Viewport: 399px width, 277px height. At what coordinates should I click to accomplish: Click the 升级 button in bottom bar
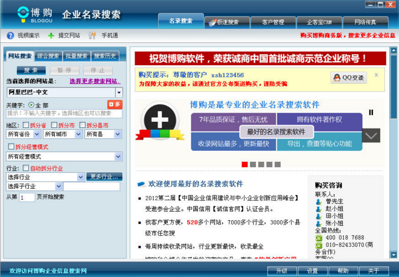(x=282, y=271)
